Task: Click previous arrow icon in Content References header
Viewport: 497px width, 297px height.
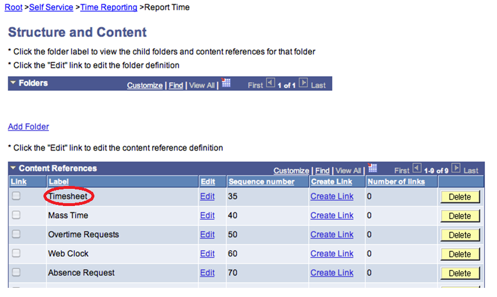Action: (x=417, y=169)
